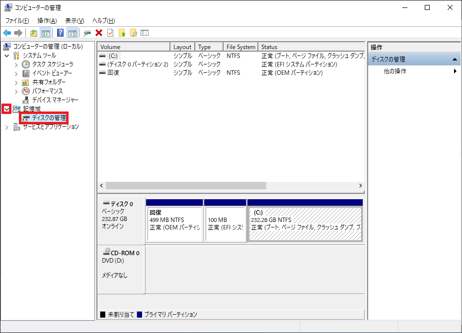This screenshot has height=333, width=462.
Task: Click the Up one level folder icon
Action: coord(34,33)
